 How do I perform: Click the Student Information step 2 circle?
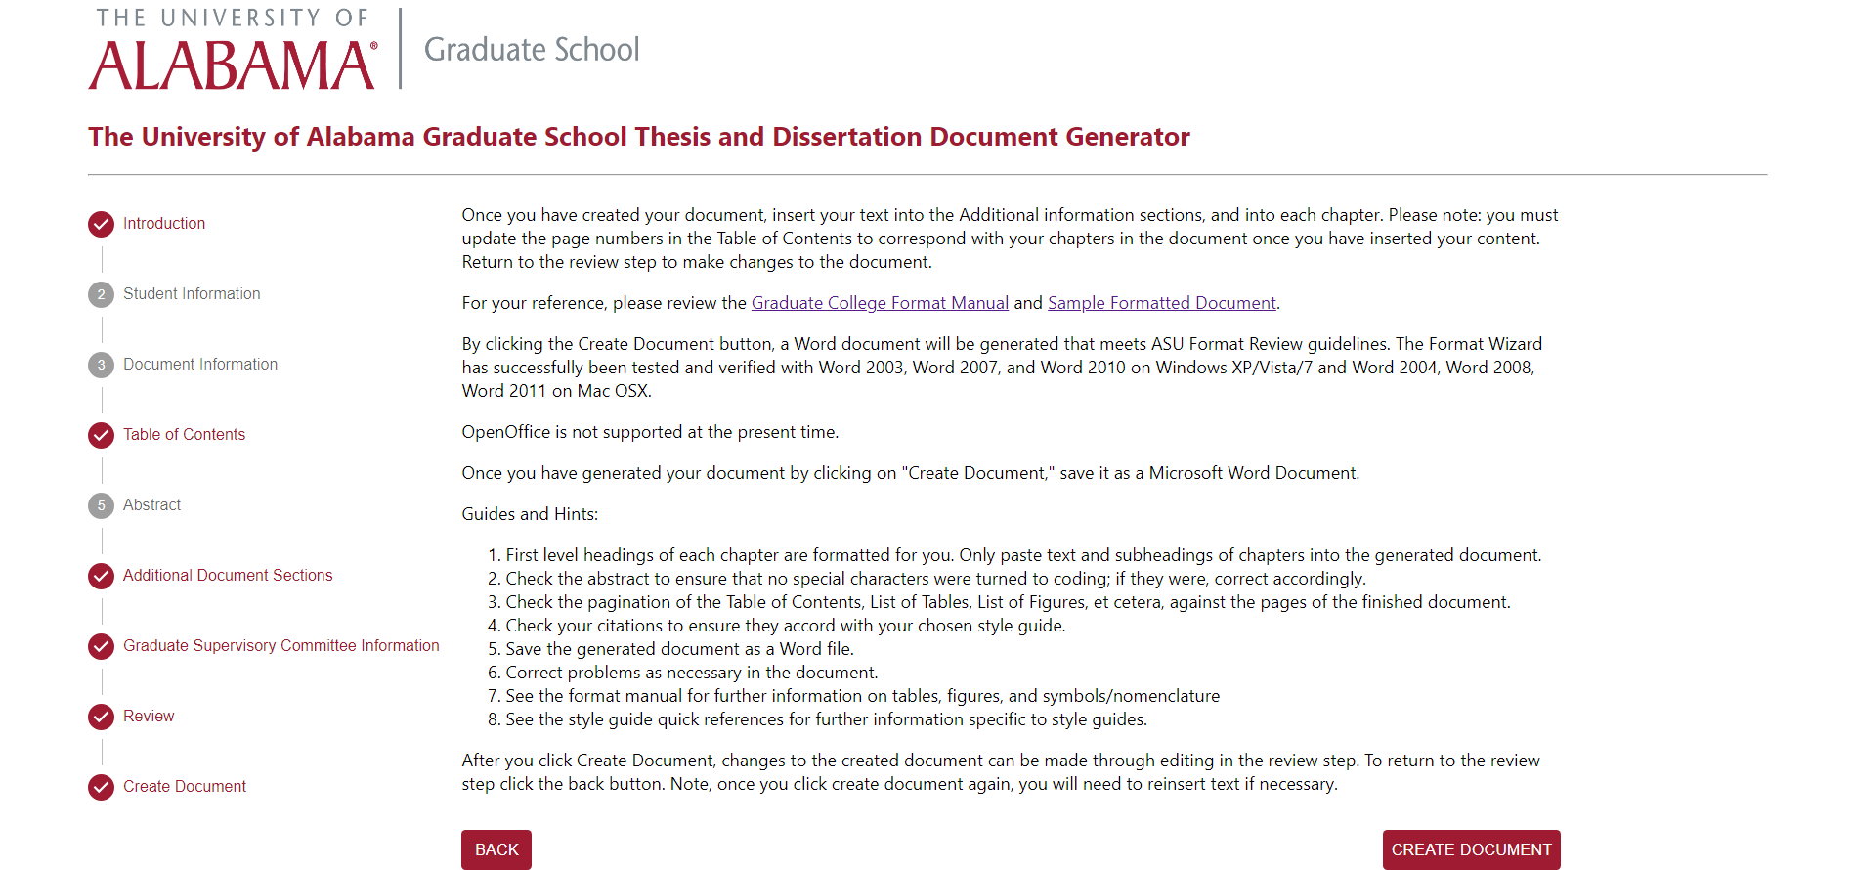click(101, 294)
